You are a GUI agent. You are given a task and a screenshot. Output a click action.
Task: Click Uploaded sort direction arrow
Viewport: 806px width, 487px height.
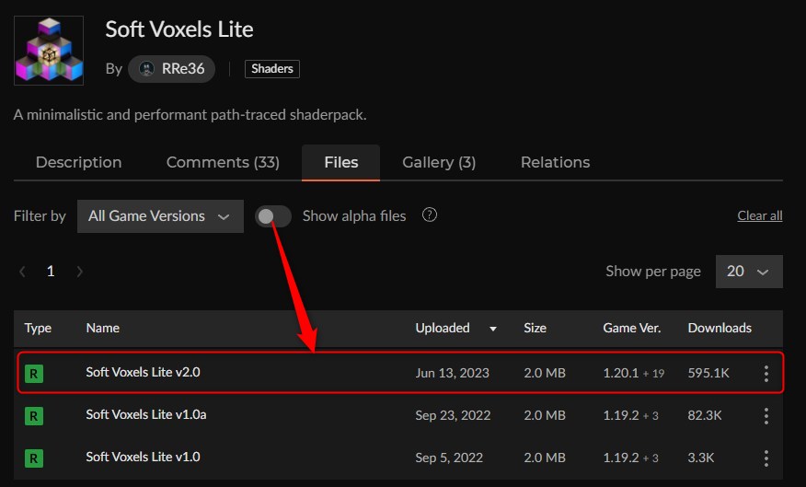click(x=493, y=329)
